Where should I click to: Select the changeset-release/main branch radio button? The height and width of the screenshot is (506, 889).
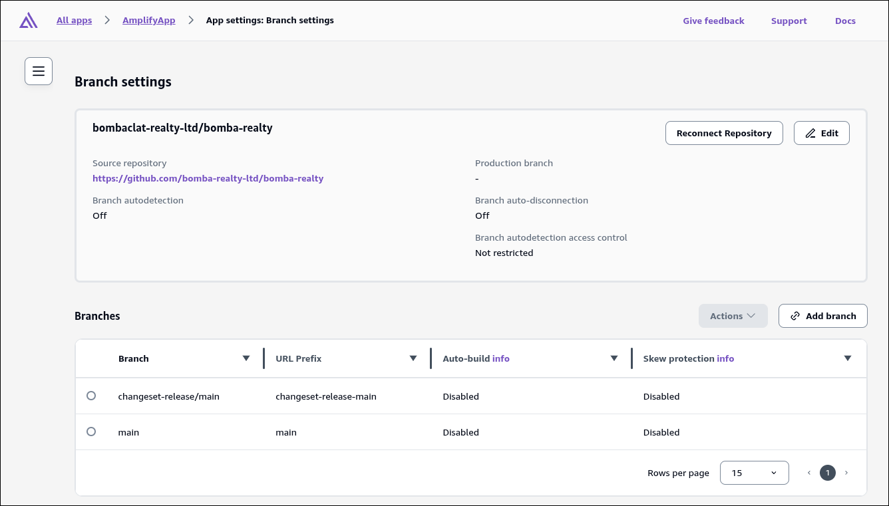(91, 396)
